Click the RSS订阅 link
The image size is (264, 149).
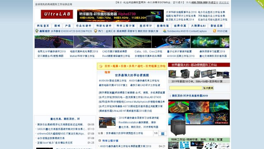(222, 31)
